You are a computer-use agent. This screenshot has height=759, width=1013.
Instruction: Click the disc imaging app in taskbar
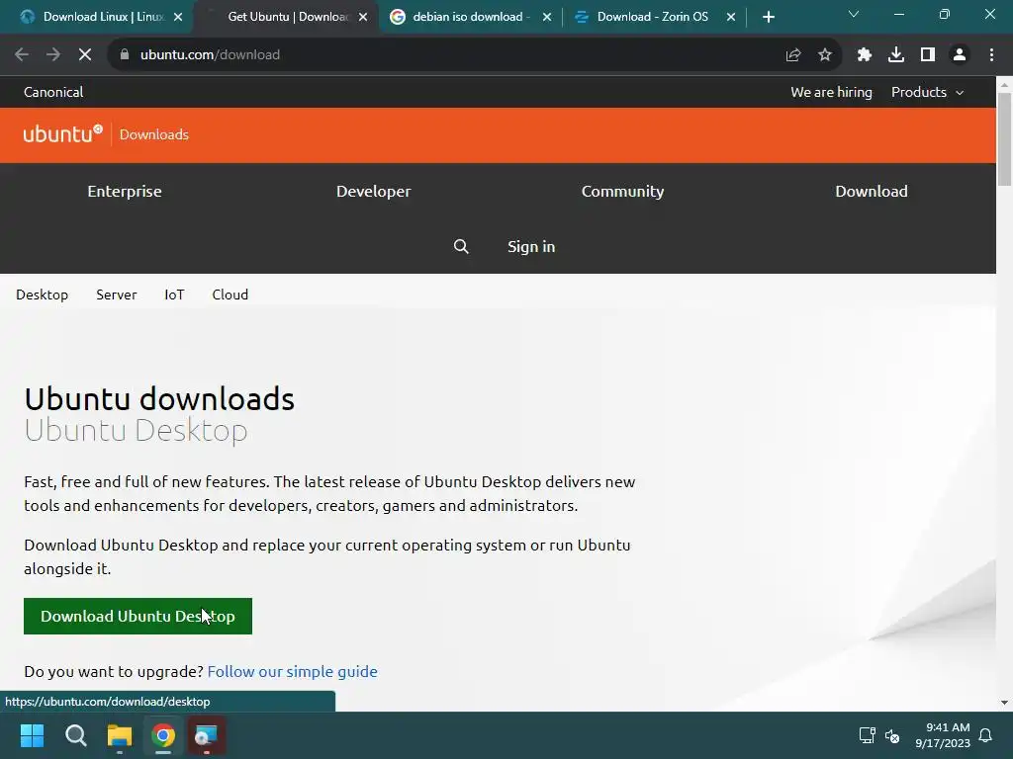point(207,735)
